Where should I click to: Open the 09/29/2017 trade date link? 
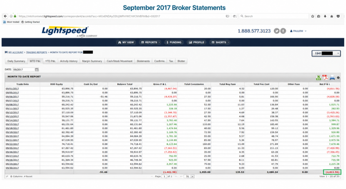tap(12, 164)
